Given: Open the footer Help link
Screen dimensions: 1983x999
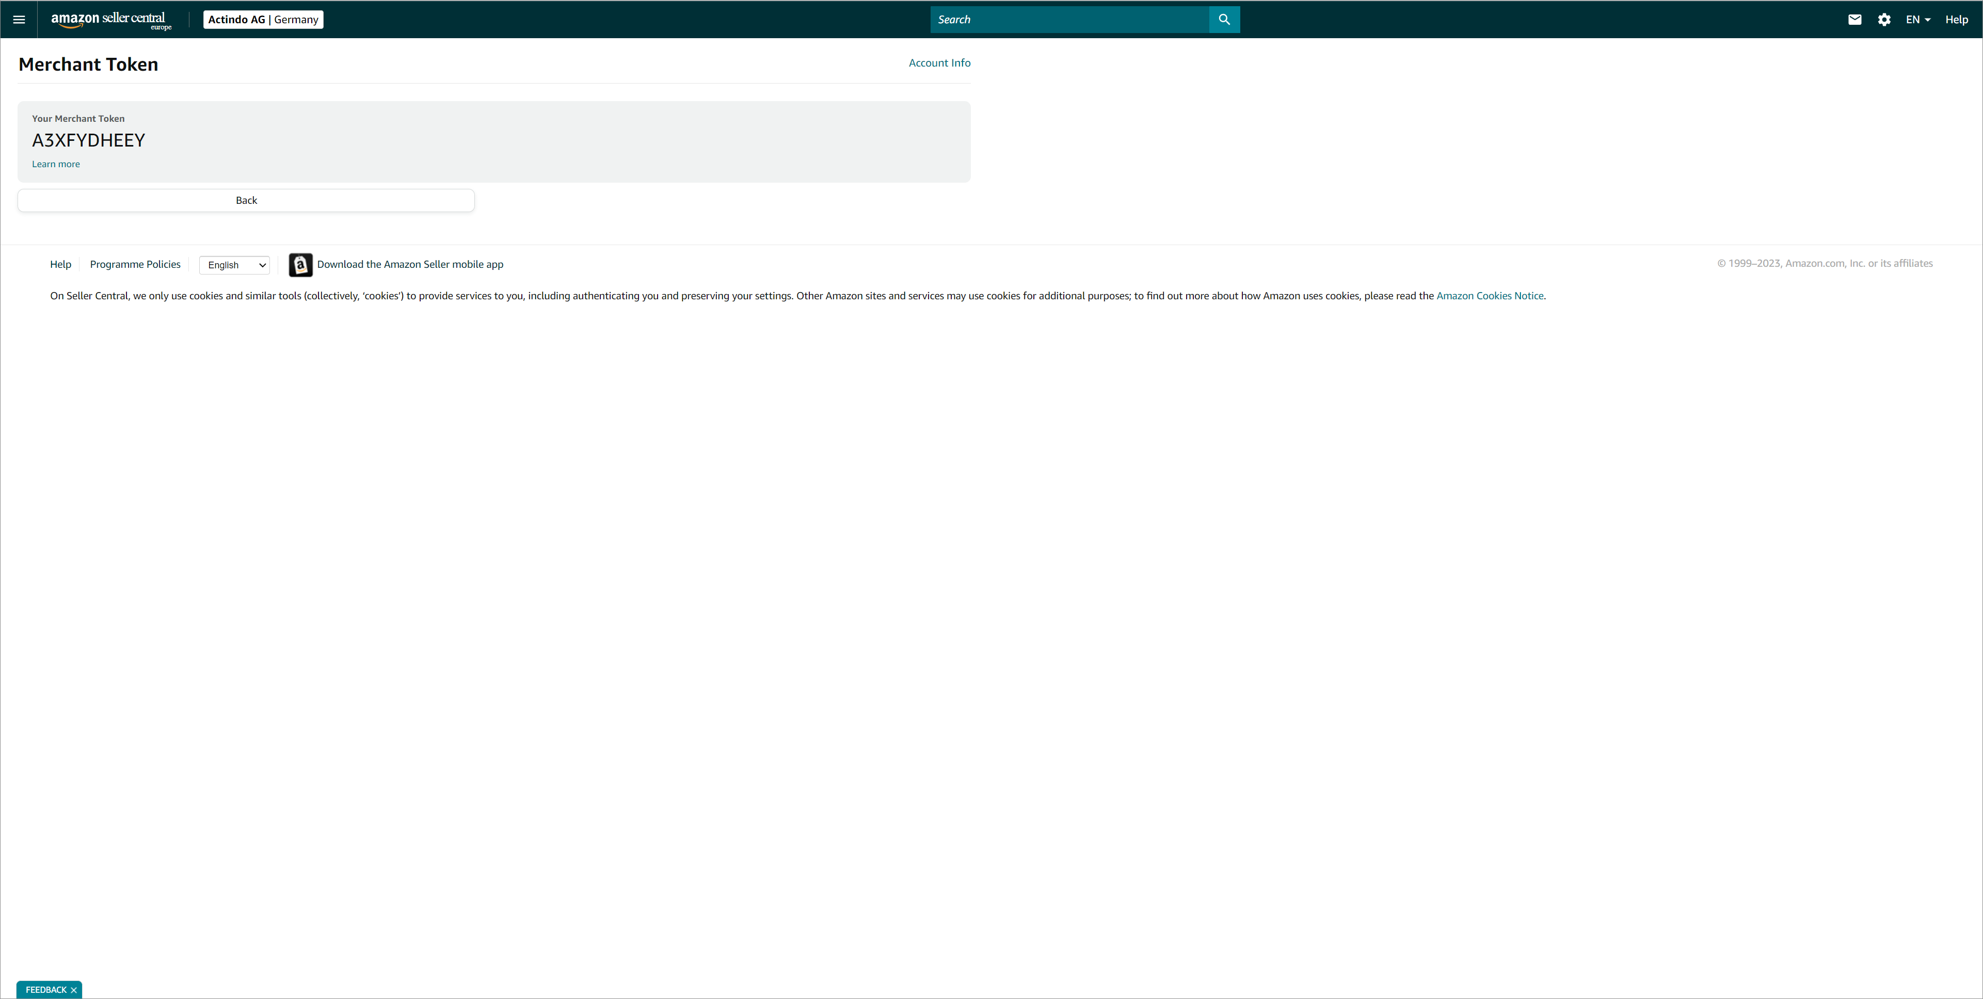Looking at the screenshot, I should pyautogui.click(x=61, y=264).
